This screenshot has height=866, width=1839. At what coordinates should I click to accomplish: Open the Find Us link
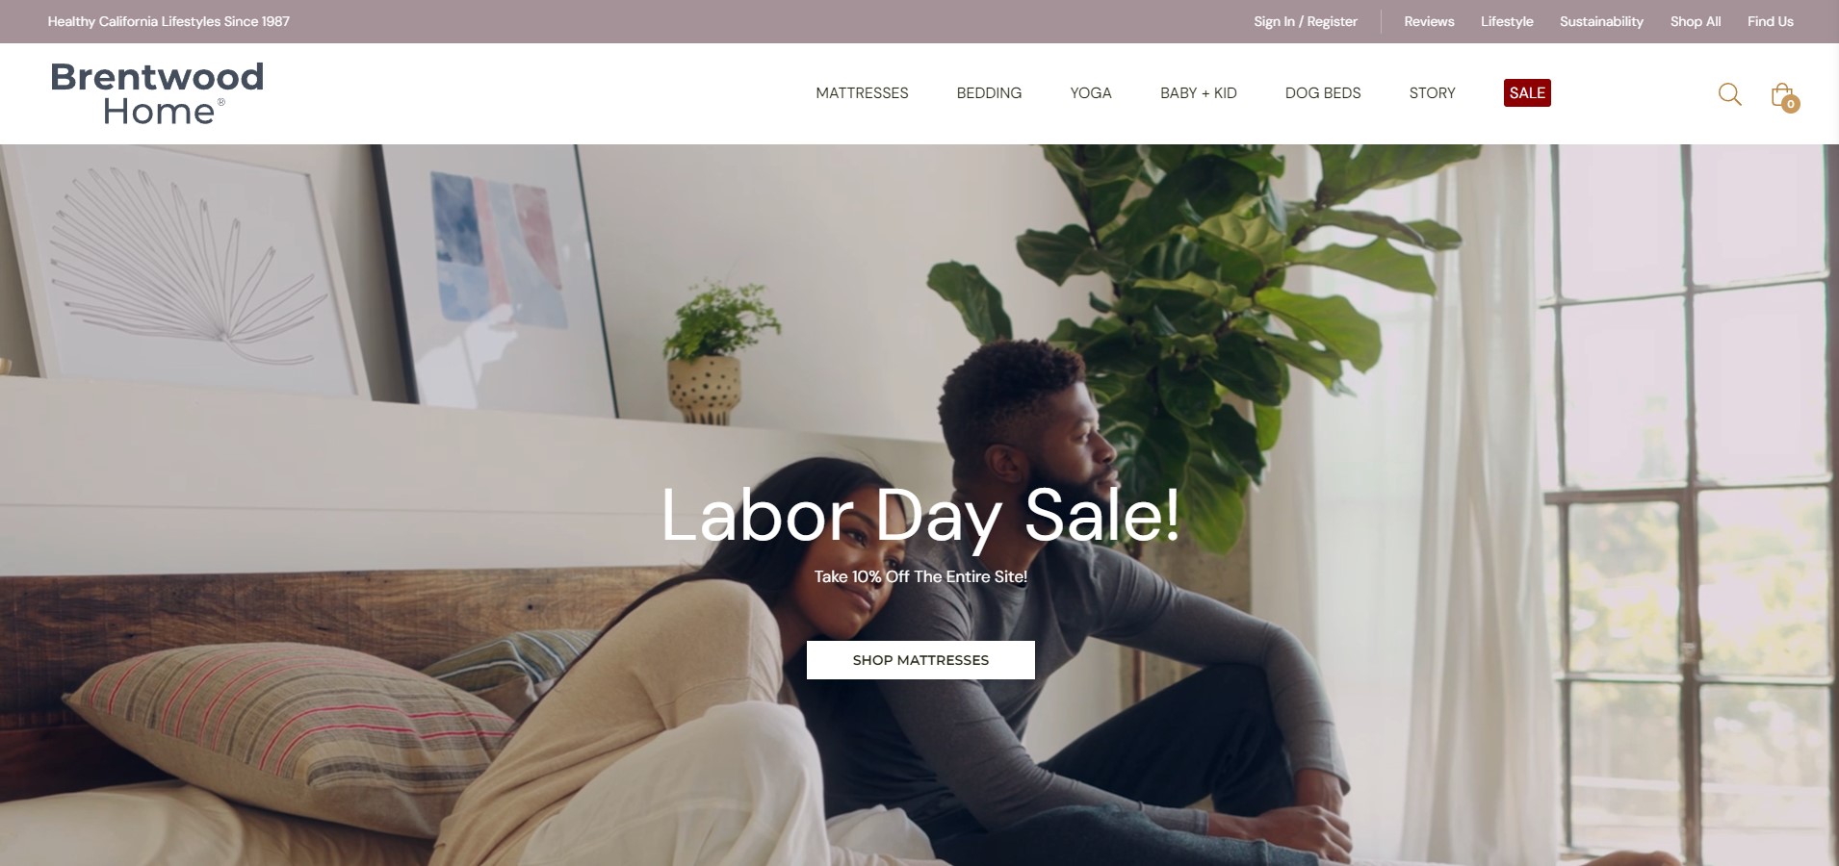coord(1771,21)
